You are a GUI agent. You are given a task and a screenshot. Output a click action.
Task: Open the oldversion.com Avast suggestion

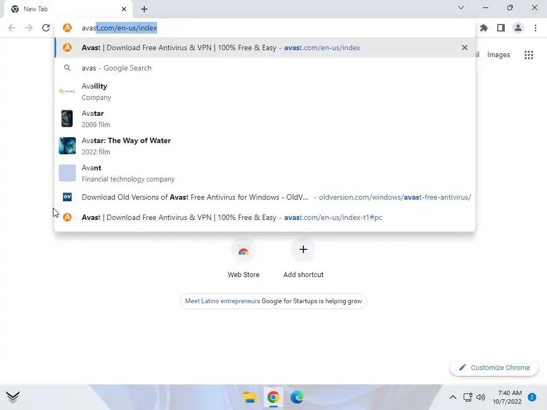point(265,197)
